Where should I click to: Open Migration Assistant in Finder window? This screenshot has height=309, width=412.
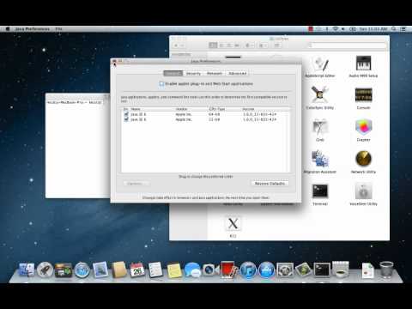coord(320,162)
